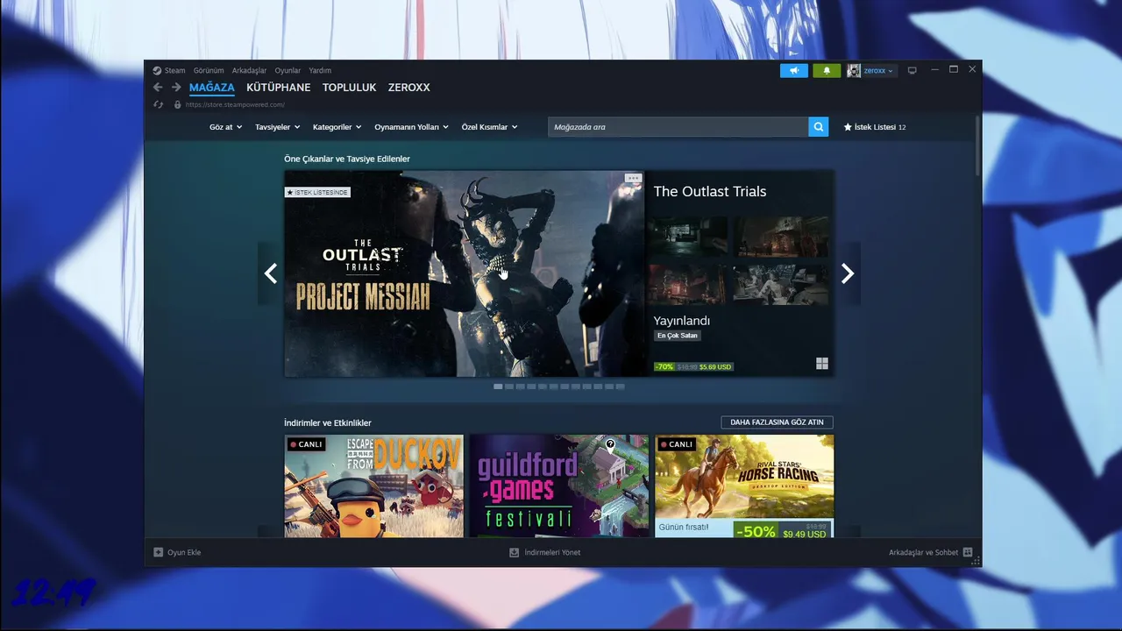Click the Mağazada ara search field
This screenshot has width=1122, height=631.
tap(678, 127)
